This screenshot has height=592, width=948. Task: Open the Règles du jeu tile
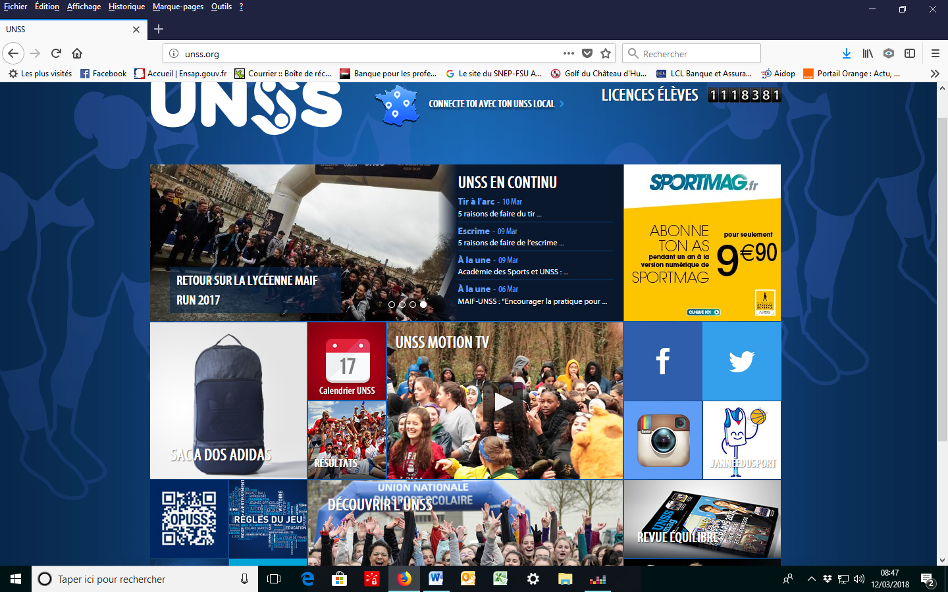point(268,519)
